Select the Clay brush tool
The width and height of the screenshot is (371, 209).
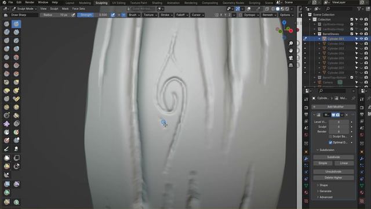click(6, 32)
